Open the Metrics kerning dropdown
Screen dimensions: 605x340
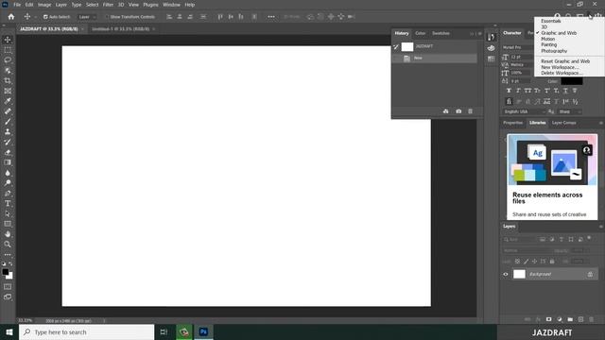click(522, 65)
